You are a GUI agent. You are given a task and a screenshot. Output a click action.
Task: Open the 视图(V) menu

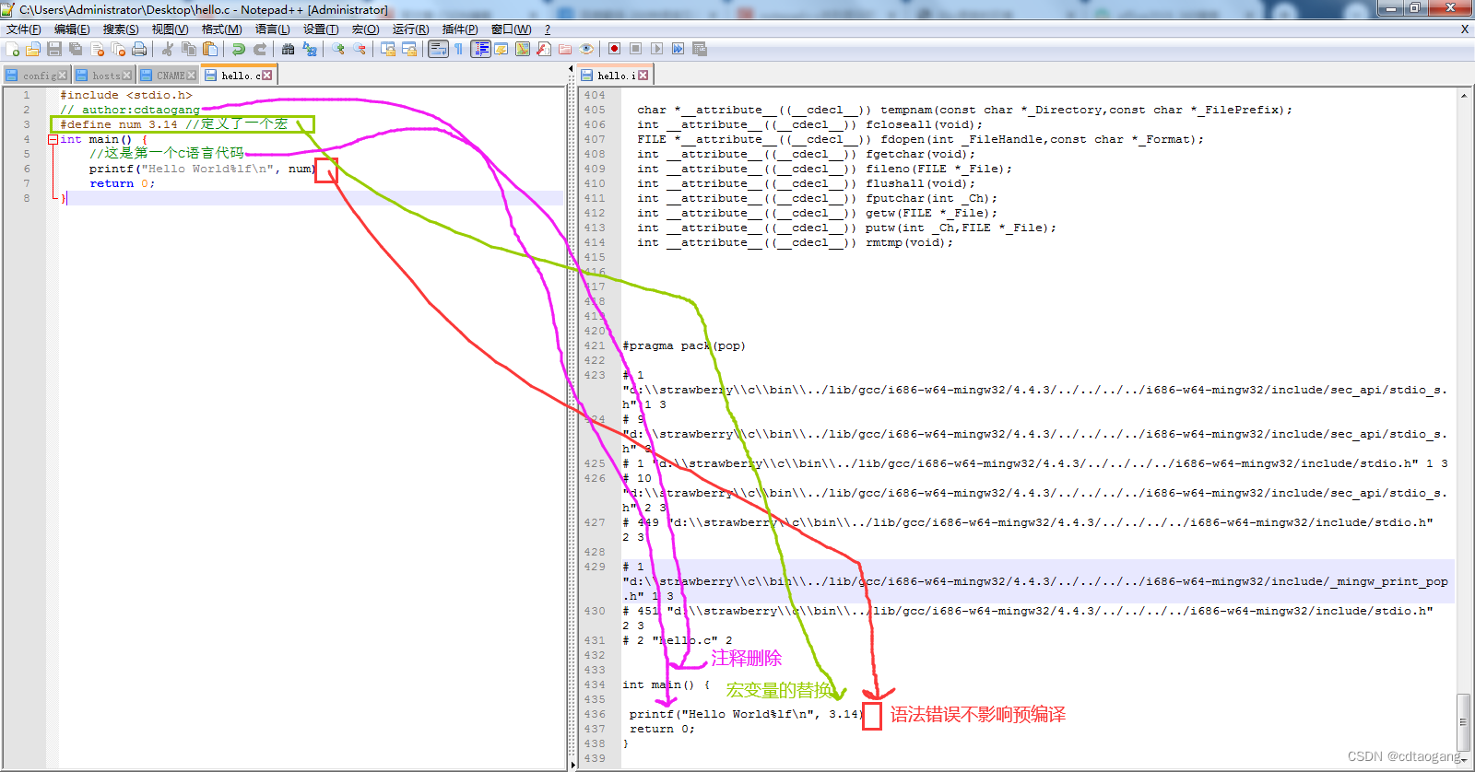(x=170, y=29)
